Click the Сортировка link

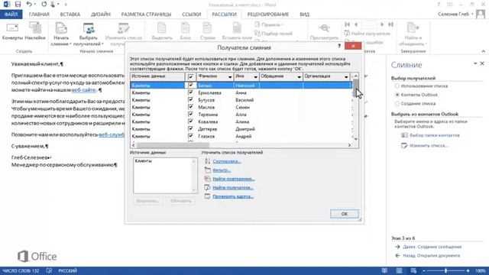click(226, 161)
